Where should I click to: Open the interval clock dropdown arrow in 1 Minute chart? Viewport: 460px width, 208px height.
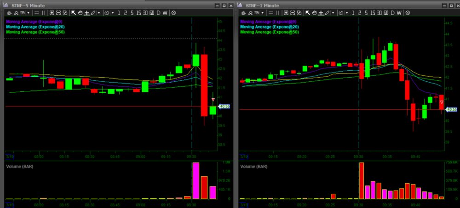point(347,13)
